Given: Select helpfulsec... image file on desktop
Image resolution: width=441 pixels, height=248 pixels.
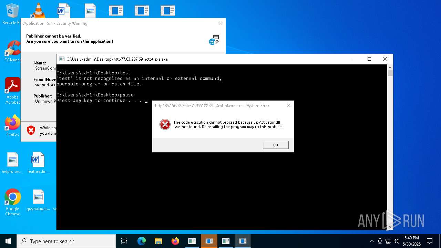Looking at the screenshot, I should tap(13, 163).
